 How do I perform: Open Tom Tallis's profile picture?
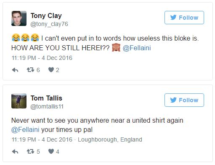[x=19, y=101]
